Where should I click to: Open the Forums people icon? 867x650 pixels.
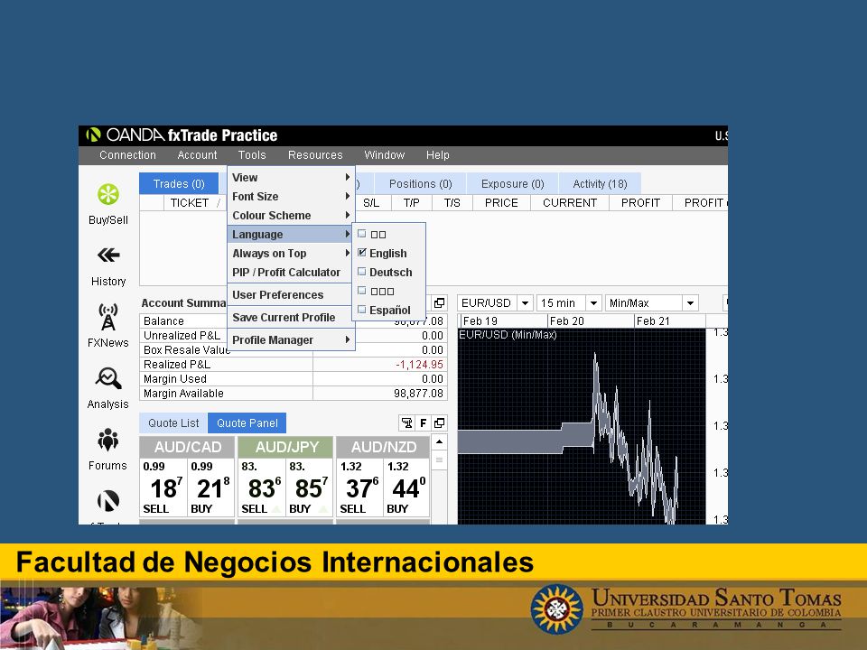click(108, 440)
